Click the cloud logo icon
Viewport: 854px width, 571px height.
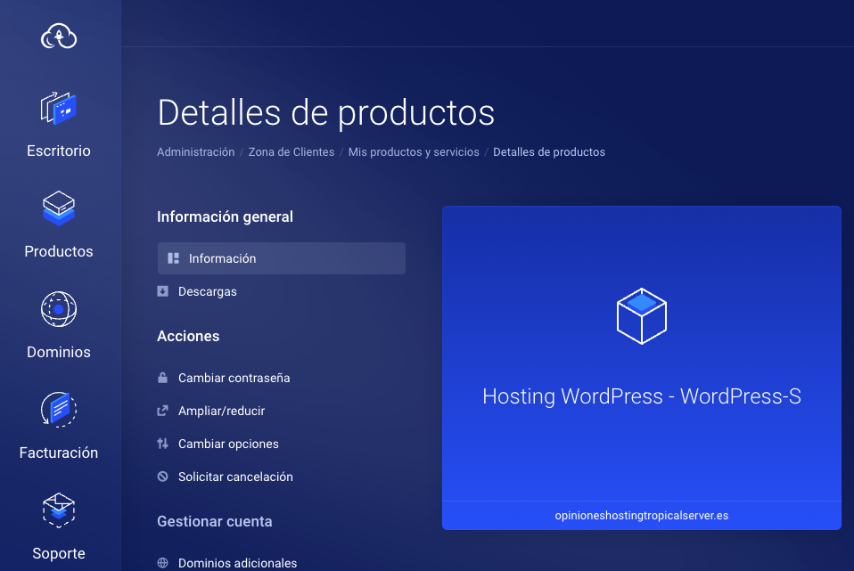tap(59, 37)
